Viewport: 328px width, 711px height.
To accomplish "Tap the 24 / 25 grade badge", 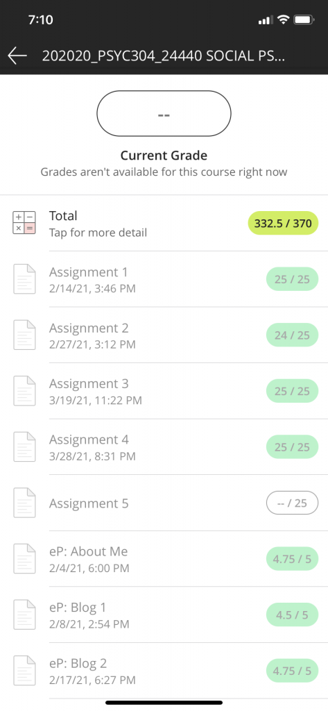I will [292, 335].
